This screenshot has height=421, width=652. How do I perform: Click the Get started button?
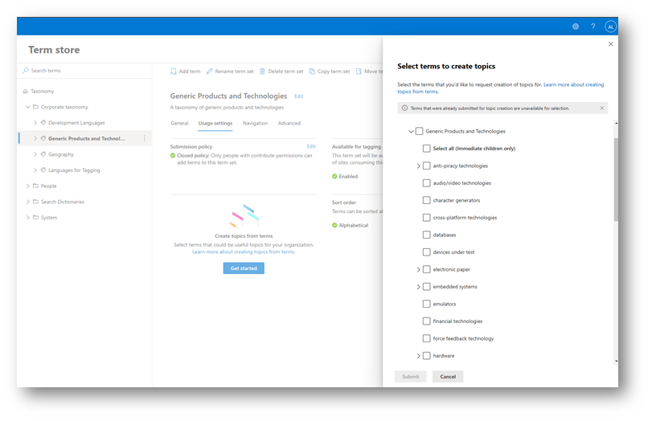point(244,268)
